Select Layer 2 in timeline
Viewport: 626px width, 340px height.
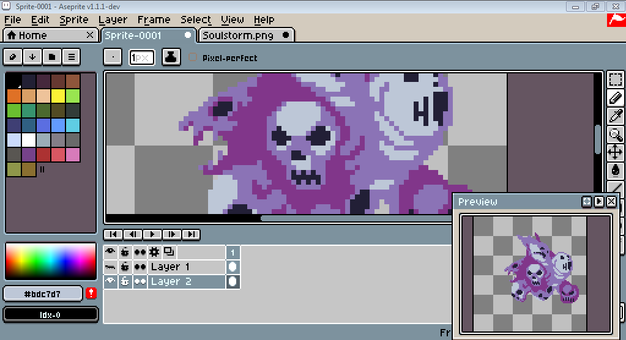[187, 281]
